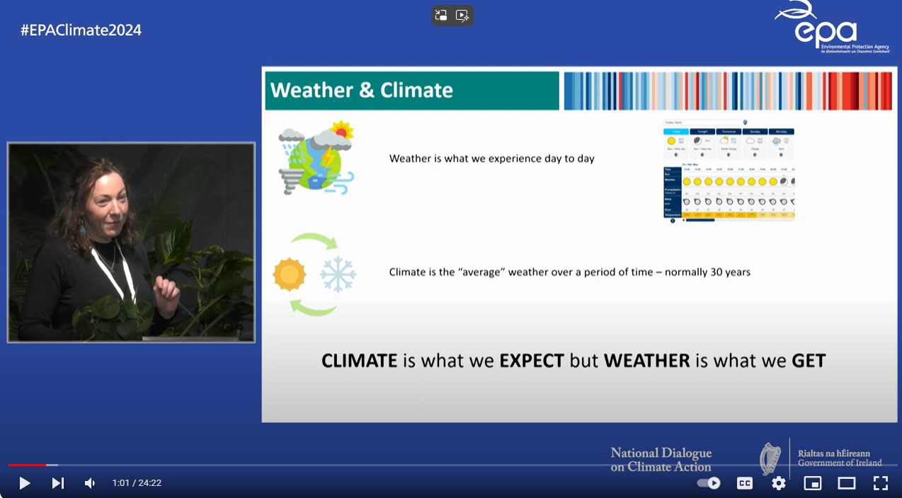The image size is (902, 498).
Task: Play the video
Action: pos(24,483)
